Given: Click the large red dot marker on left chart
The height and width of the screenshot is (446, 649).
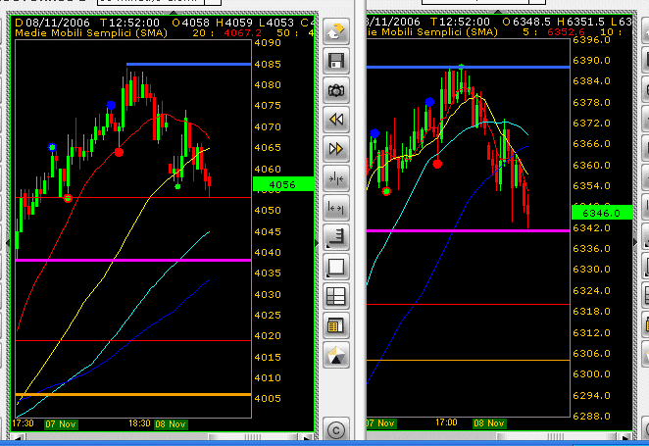Looking at the screenshot, I should click(x=119, y=152).
